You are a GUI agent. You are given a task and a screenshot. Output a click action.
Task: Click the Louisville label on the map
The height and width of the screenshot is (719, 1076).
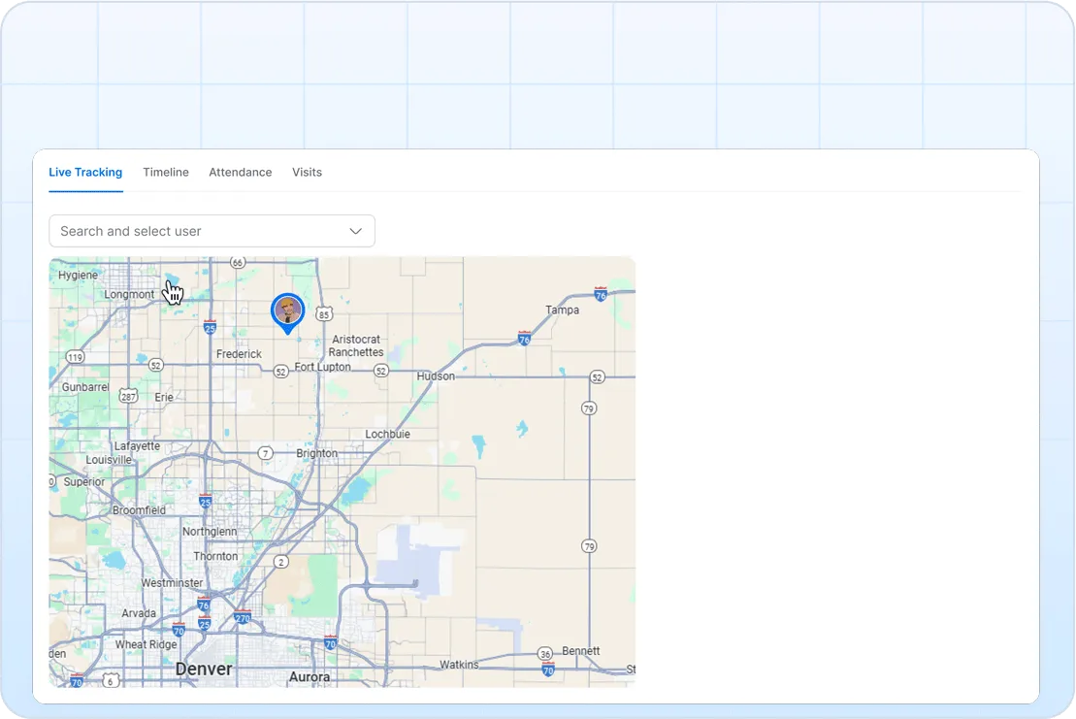click(109, 460)
